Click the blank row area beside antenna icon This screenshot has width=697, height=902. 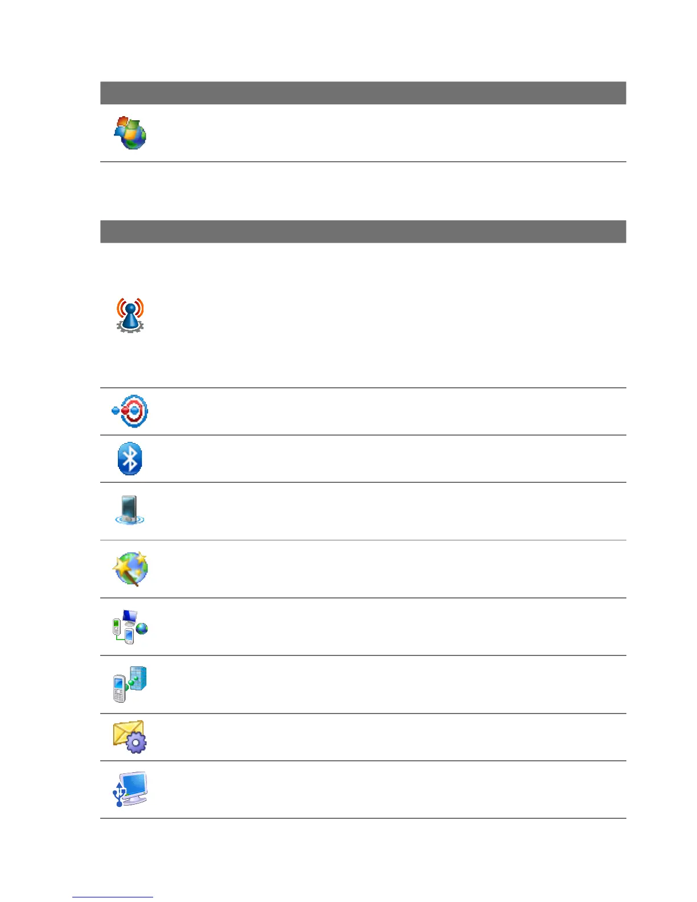pyautogui.click(x=387, y=315)
